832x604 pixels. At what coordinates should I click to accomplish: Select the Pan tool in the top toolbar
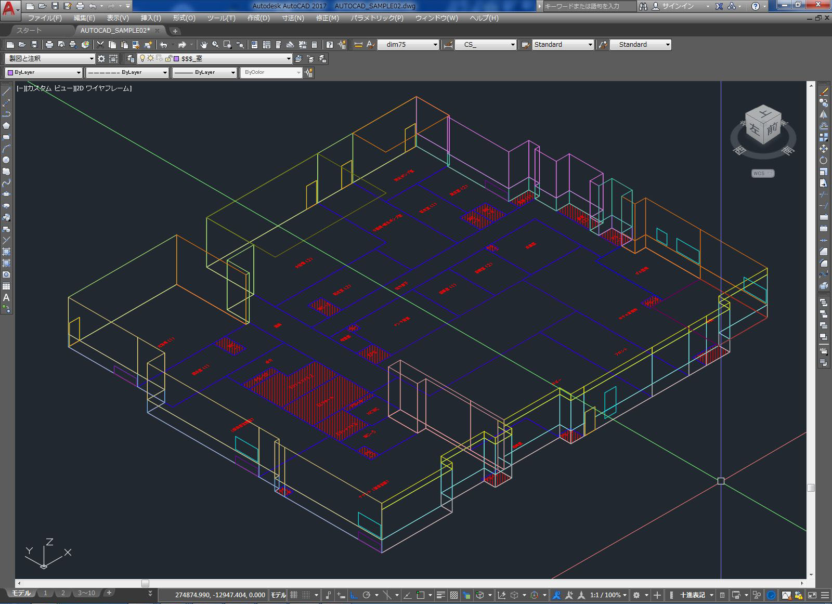click(x=204, y=45)
